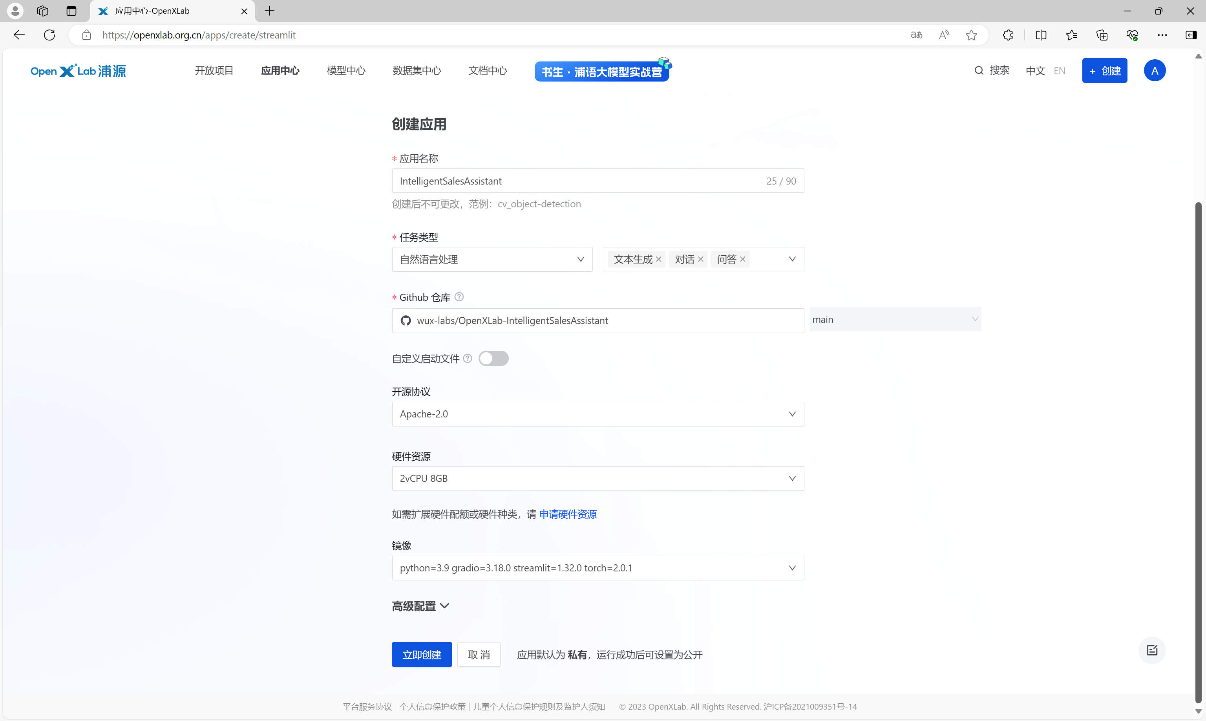The height and width of the screenshot is (721, 1206).
Task: Click the Github 仓库 help question icon
Action: pyautogui.click(x=459, y=297)
